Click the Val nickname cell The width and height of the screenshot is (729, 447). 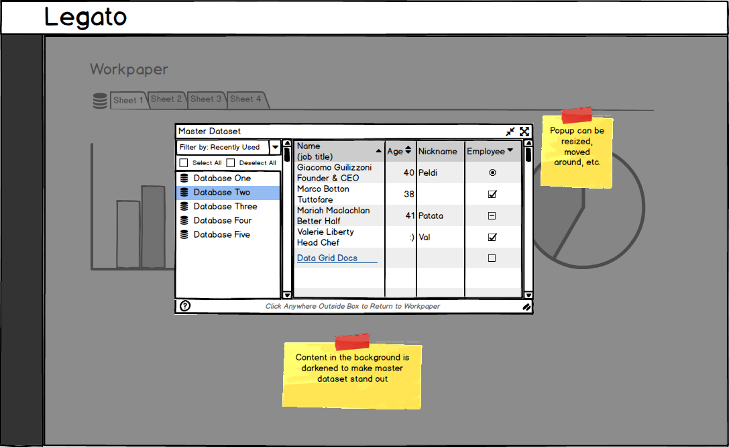(440, 237)
